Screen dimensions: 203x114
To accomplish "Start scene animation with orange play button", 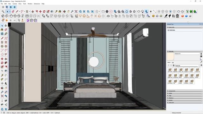I will coord(7,20).
